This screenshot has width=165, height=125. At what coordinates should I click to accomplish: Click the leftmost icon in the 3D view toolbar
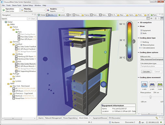coord(148,18)
